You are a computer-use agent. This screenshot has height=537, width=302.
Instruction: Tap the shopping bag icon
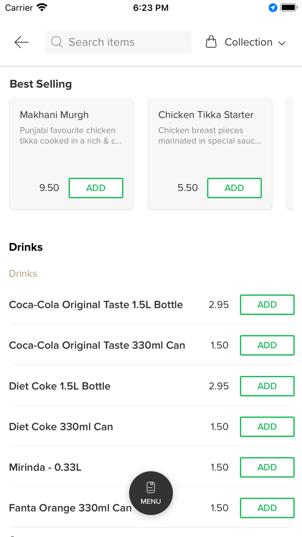(x=211, y=42)
